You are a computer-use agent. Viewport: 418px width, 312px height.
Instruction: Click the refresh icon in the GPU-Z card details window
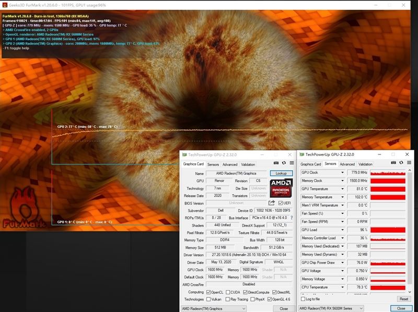click(284, 163)
